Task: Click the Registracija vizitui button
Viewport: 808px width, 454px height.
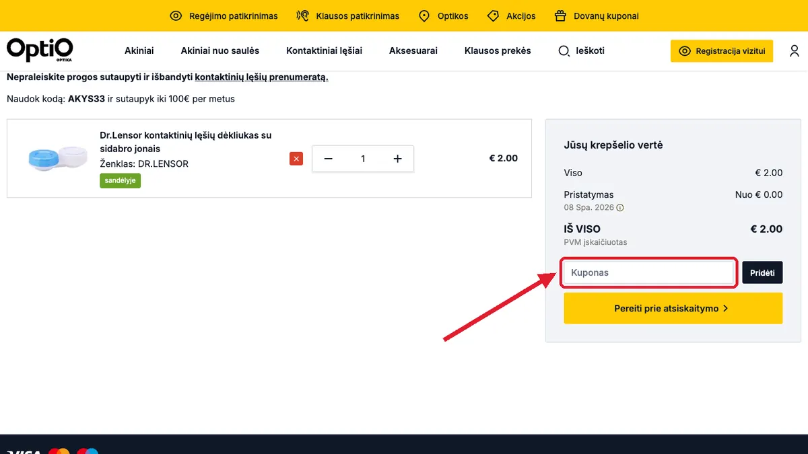Action: (x=722, y=51)
